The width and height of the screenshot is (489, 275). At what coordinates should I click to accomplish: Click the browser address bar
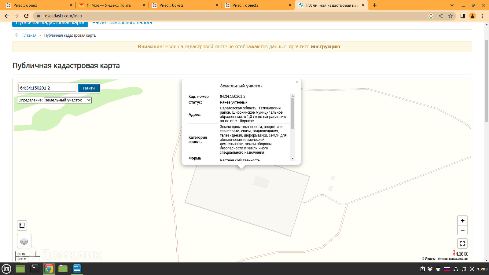click(x=232, y=16)
